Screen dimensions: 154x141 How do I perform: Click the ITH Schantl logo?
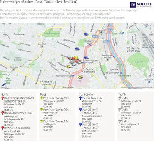(141, 5)
